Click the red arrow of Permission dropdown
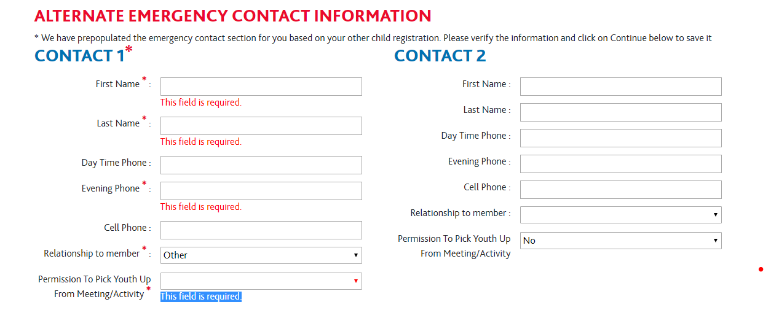779x310 pixels. point(355,281)
